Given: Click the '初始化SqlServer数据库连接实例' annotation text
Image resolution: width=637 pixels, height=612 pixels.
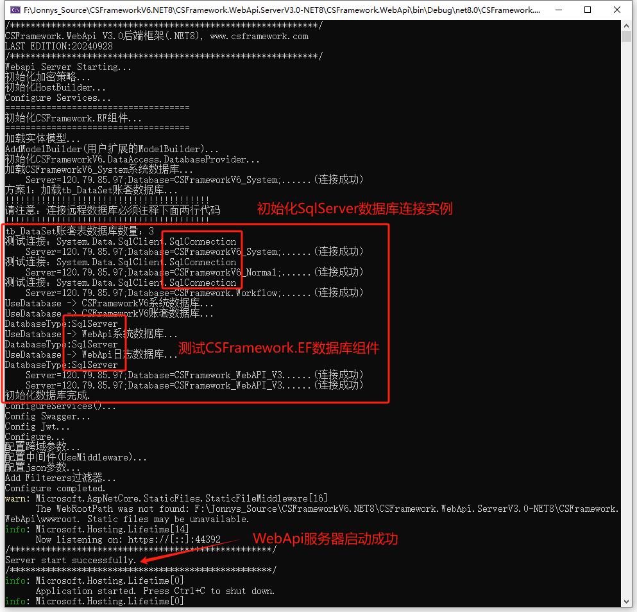Looking at the screenshot, I should click(357, 208).
